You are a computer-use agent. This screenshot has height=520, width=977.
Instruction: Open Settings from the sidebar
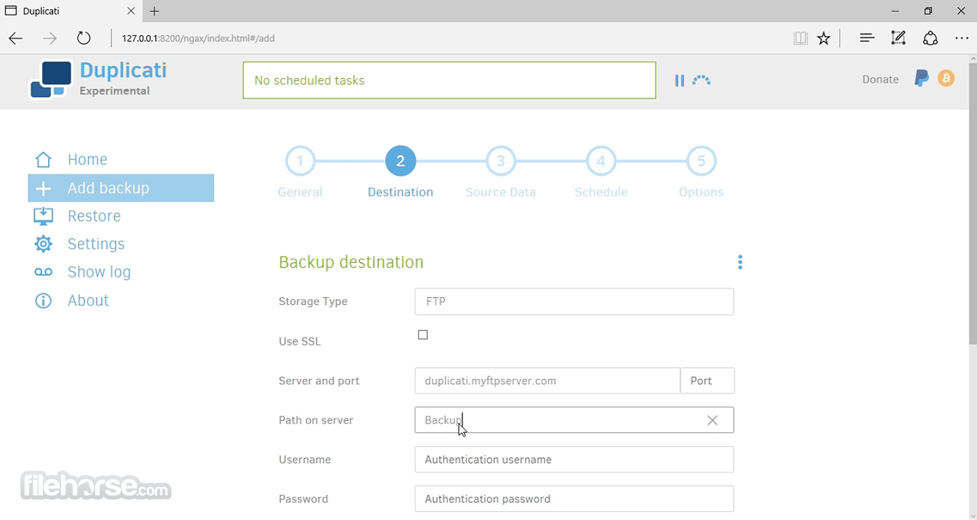pyautogui.click(x=96, y=244)
